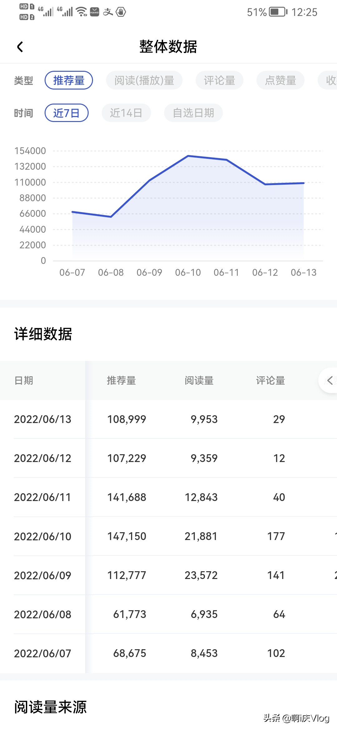Tap chart point at 06-07
The height and width of the screenshot is (730, 337).
click(x=72, y=212)
